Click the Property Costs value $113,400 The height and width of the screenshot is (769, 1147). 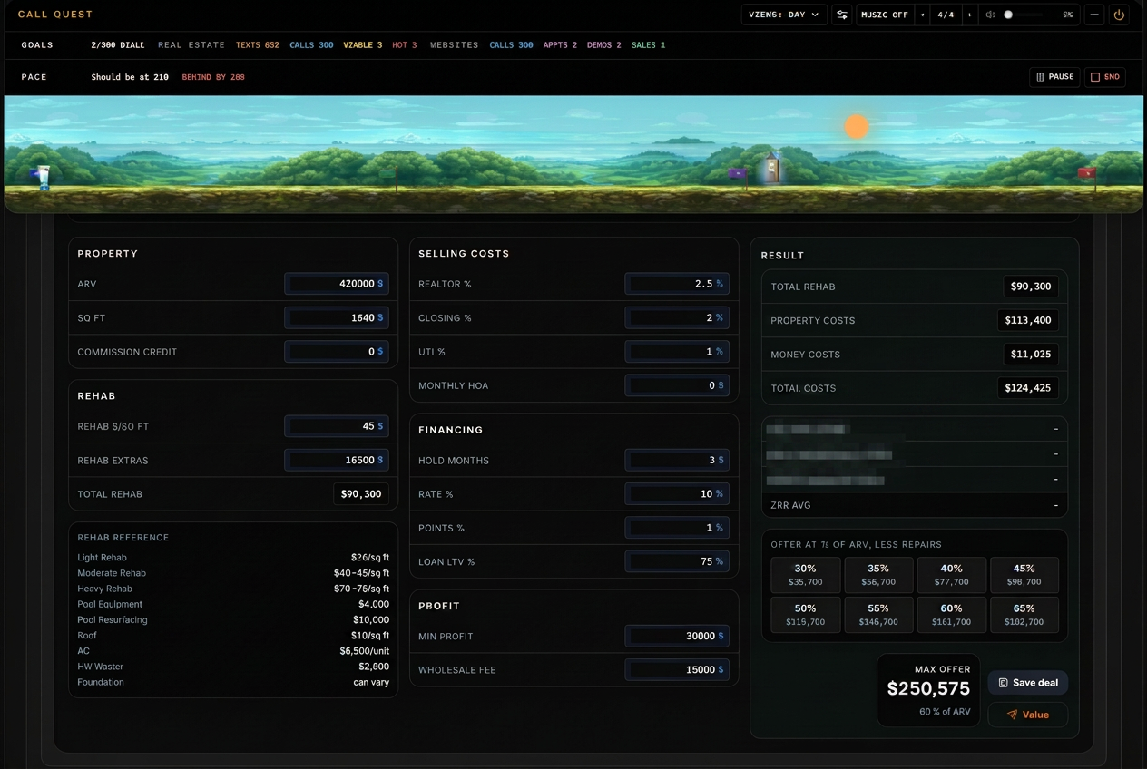click(1028, 320)
